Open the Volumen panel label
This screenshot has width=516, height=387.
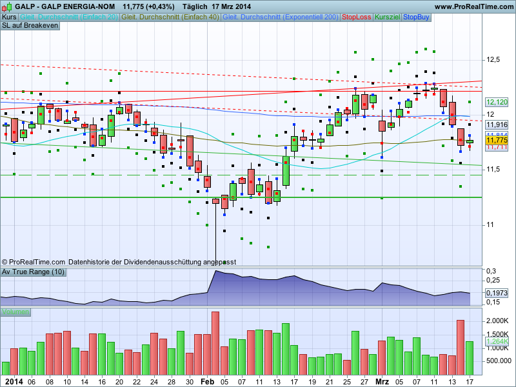pyautogui.click(x=15, y=312)
